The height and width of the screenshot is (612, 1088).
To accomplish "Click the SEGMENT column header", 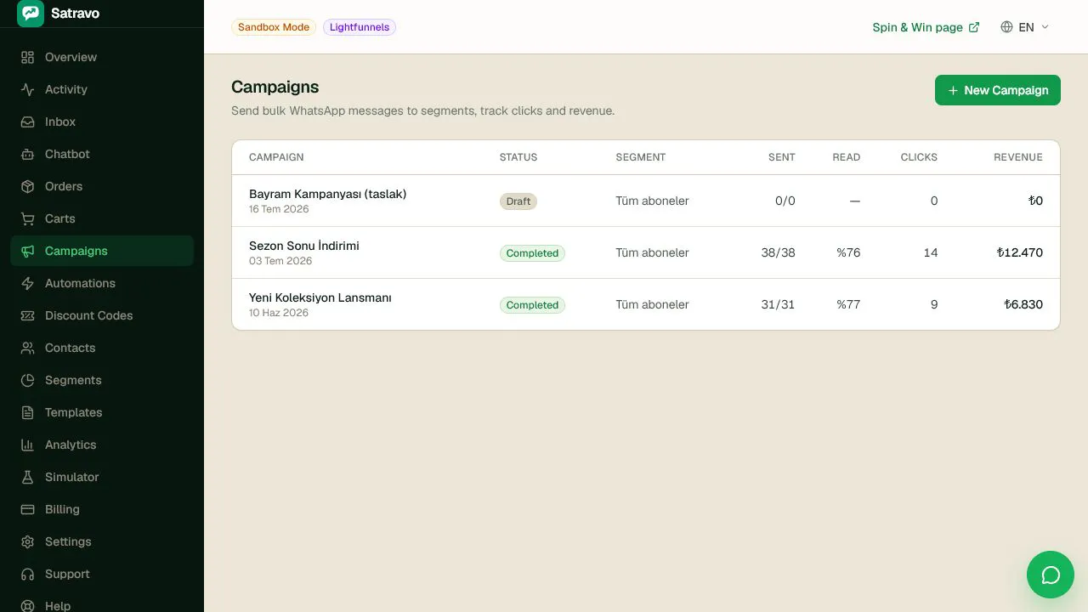I will coord(641,157).
